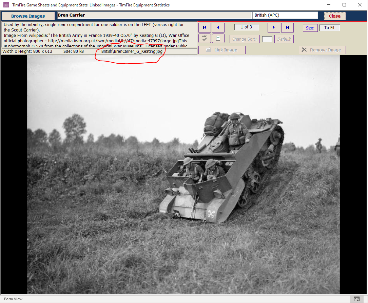The image size is (368, 303).
Task: Close the Linked Images form with Close button
Action: tap(335, 16)
